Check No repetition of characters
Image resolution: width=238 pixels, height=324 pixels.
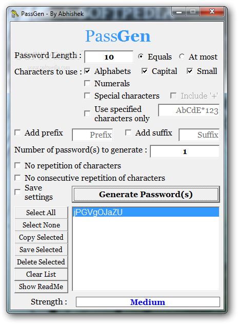pos(17,165)
